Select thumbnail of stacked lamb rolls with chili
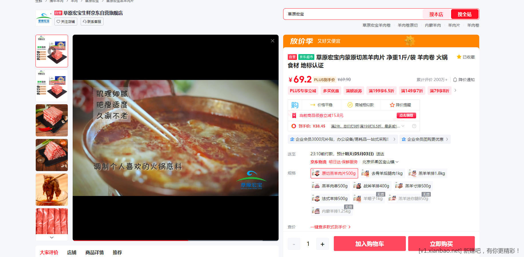 pyautogui.click(x=52, y=120)
